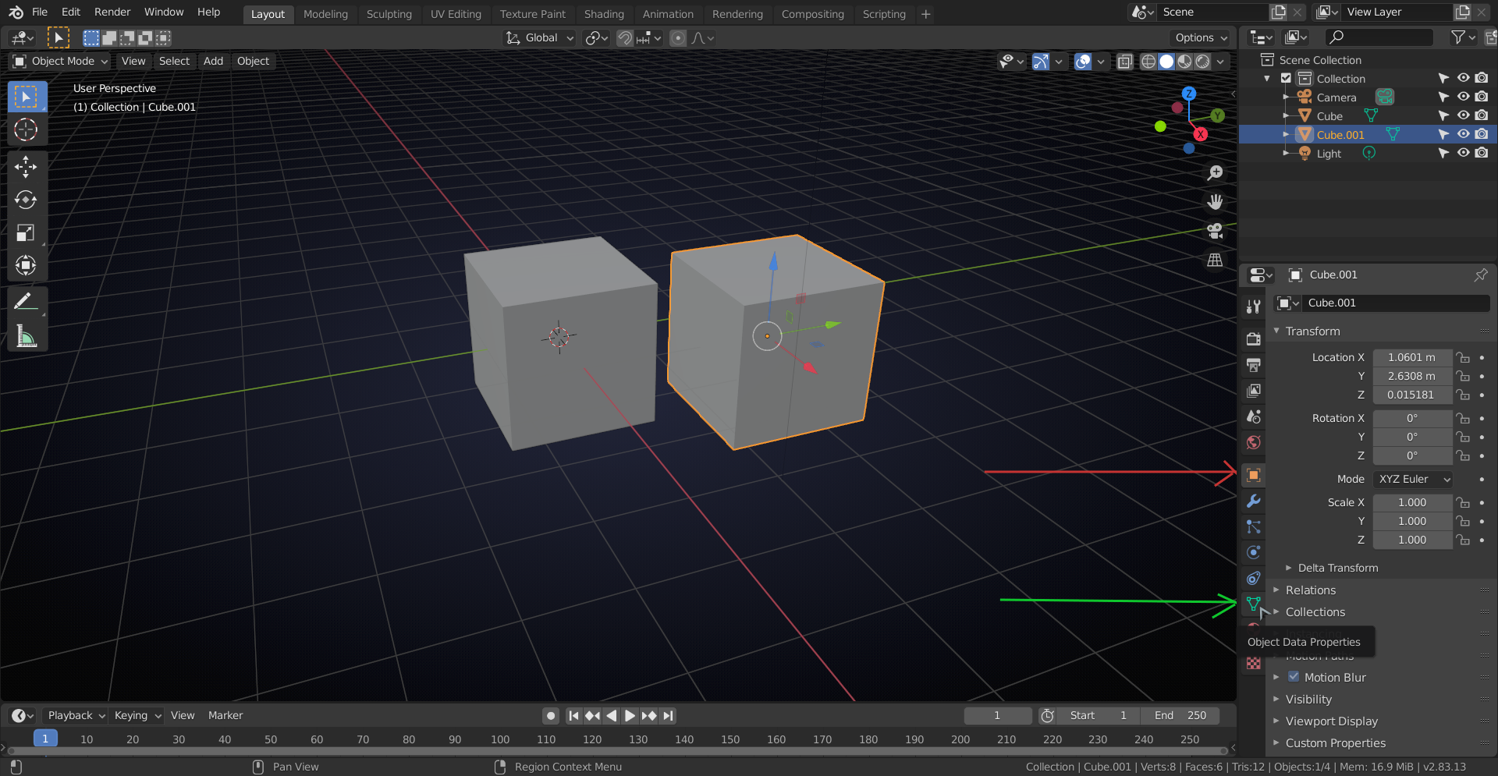Open the Texture properties checker tab
The image size is (1498, 776).
[x=1253, y=663]
